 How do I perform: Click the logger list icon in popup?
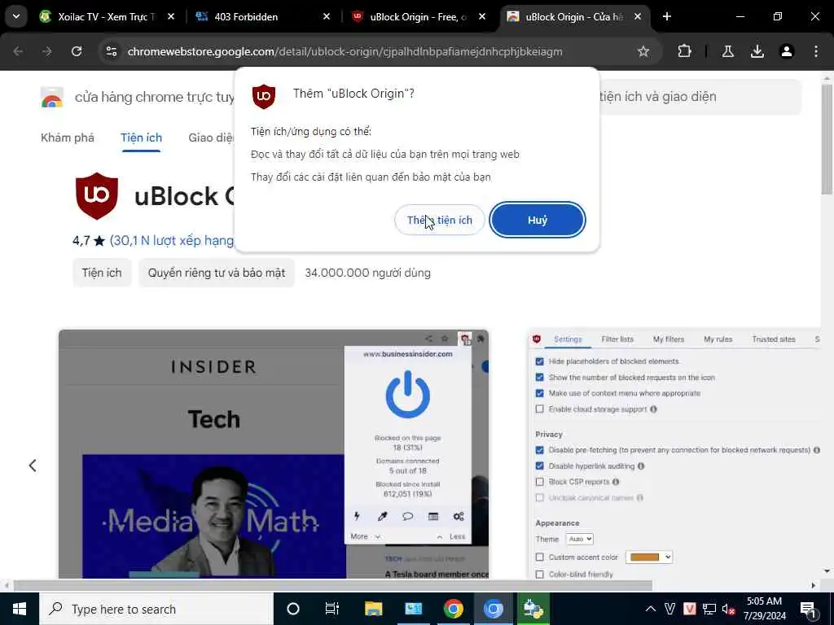point(433,516)
